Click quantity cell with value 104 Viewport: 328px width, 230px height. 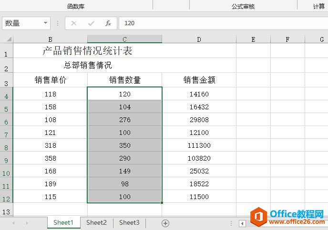tap(125, 106)
